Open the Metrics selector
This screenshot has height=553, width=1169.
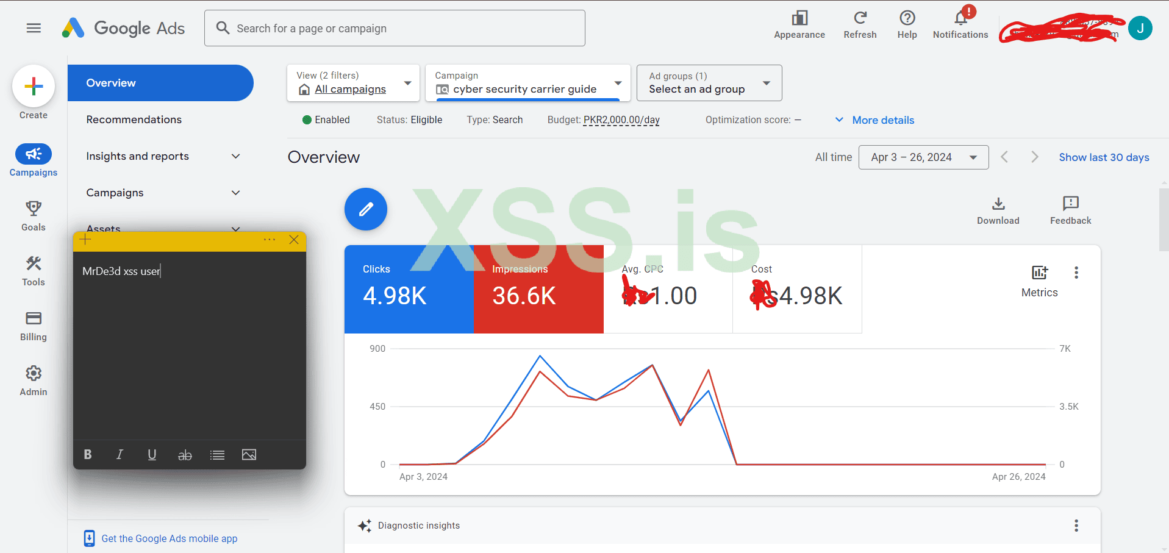coord(1040,281)
